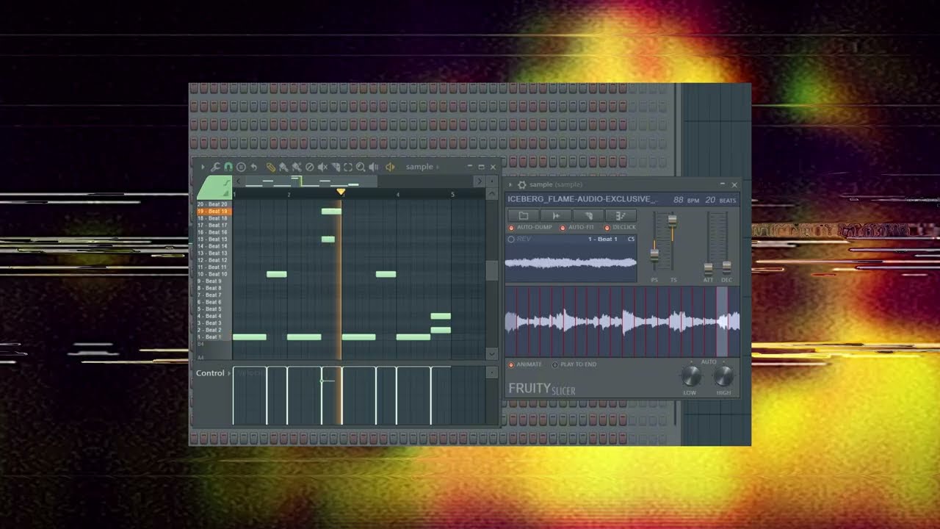The image size is (940, 529).
Task: Open the Fruity Slicer gear settings
Action: pos(521,185)
